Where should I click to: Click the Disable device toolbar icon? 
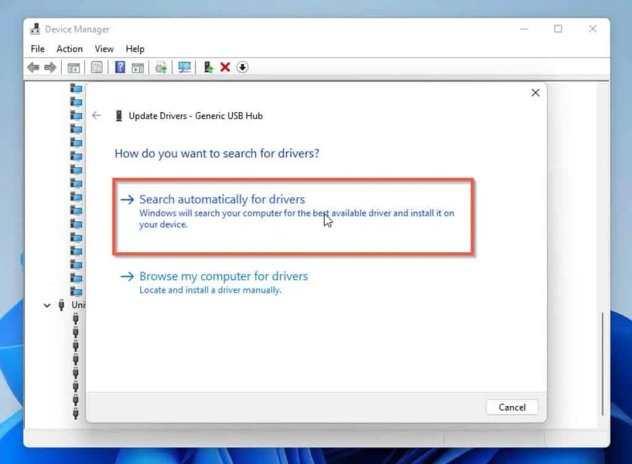point(243,67)
